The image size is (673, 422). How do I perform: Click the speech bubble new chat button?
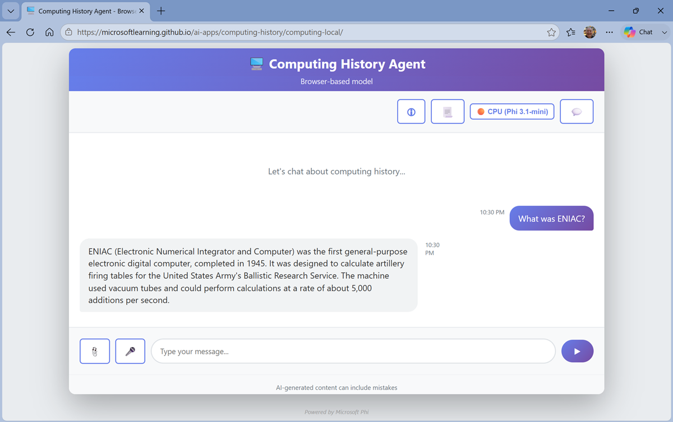tap(577, 111)
